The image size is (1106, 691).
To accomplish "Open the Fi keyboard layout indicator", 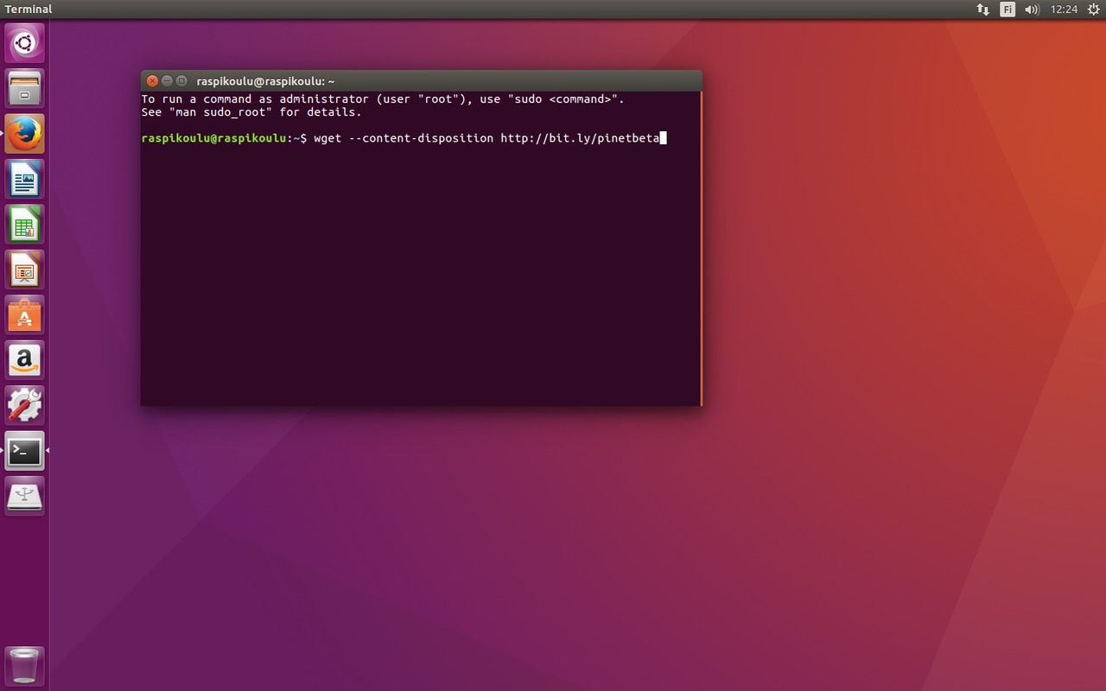I will pyautogui.click(x=1007, y=10).
